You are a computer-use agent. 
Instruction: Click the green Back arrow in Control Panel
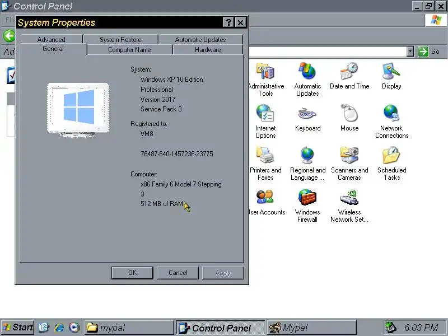tap(9, 36)
